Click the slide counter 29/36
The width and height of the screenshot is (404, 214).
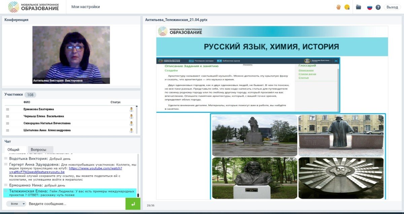150,205
